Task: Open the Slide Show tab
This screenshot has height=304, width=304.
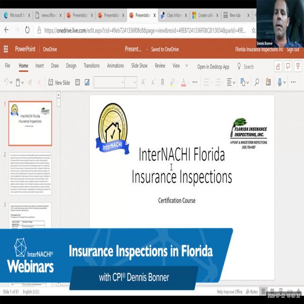Action: [139, 66]
